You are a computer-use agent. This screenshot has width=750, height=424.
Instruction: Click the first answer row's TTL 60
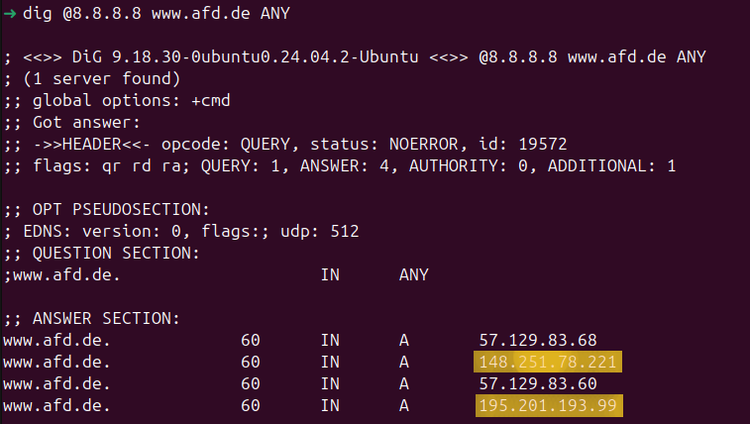pos(250,340)
